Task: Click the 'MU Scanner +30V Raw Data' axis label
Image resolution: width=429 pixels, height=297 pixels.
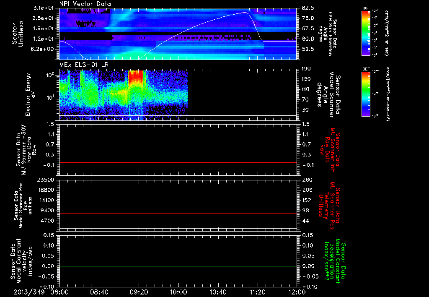Action: 26,150
